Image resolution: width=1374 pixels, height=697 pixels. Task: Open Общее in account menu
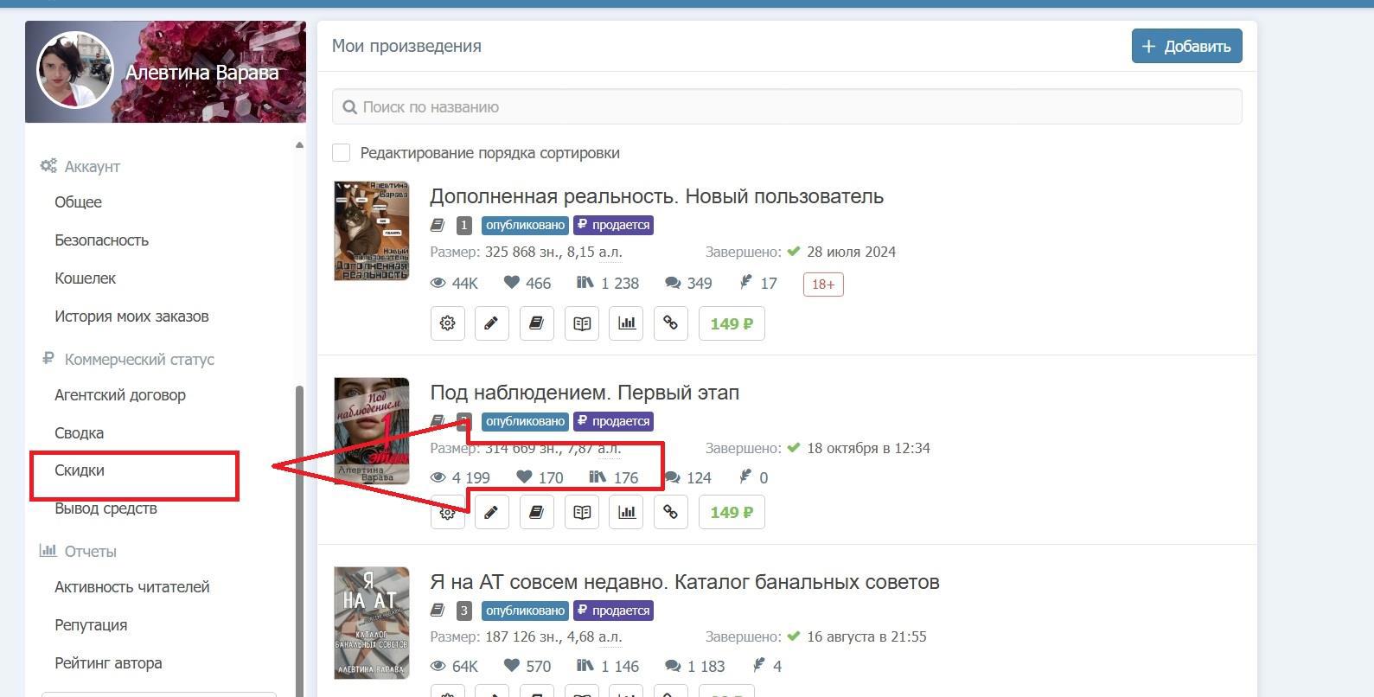point(78,202)
